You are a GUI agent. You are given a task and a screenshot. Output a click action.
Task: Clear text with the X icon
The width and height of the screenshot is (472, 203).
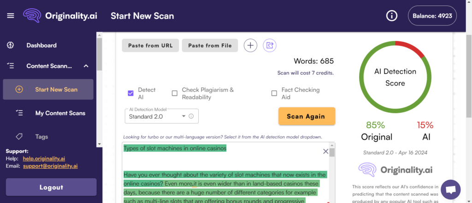(325, 151)
